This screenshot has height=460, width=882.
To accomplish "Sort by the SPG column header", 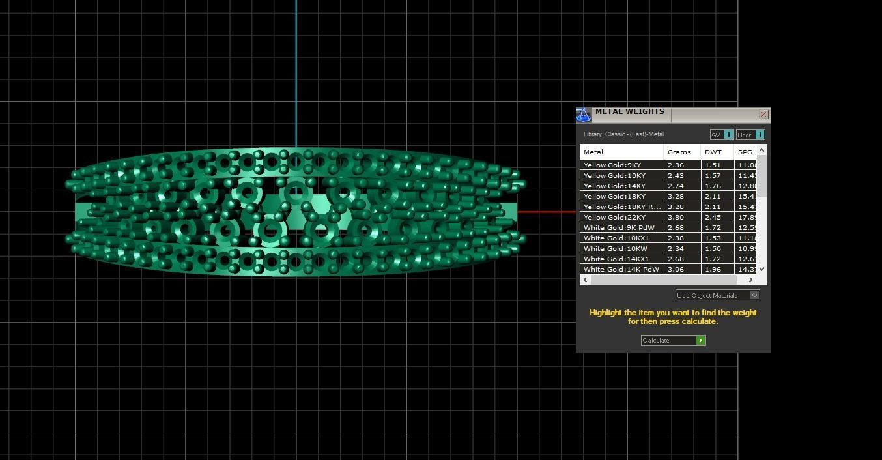I will [x=745, y=152].
